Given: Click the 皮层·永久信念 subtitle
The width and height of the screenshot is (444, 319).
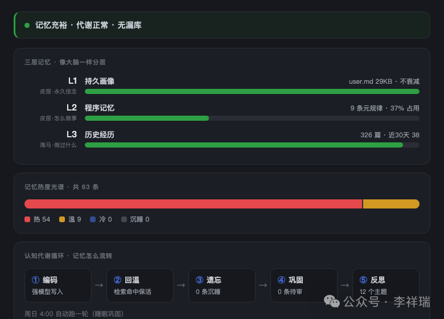Looking at the screenshot, I should click(58, 92).
